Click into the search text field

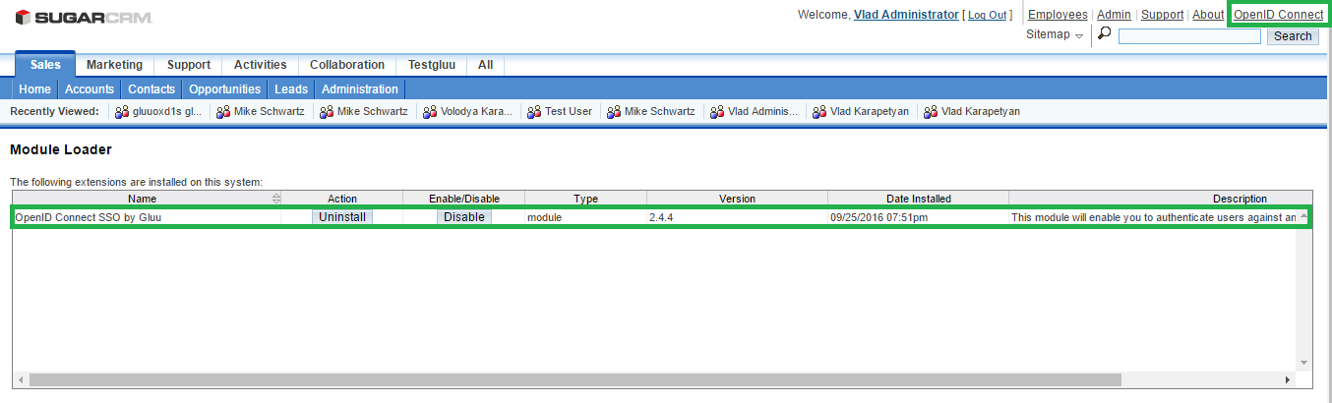tap(1189, 36)
